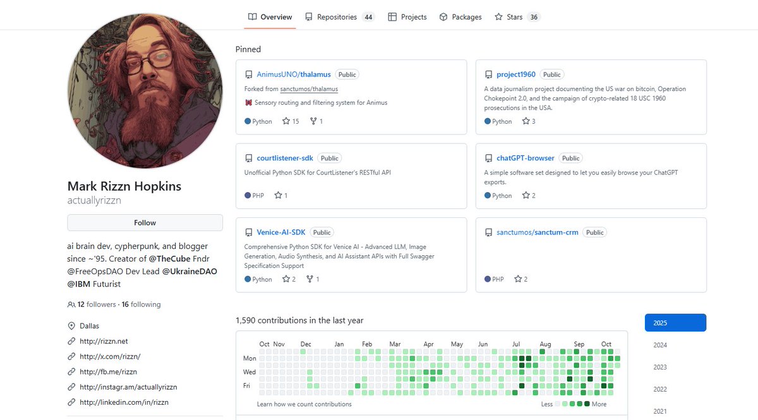Open the Packages tab

460,17
